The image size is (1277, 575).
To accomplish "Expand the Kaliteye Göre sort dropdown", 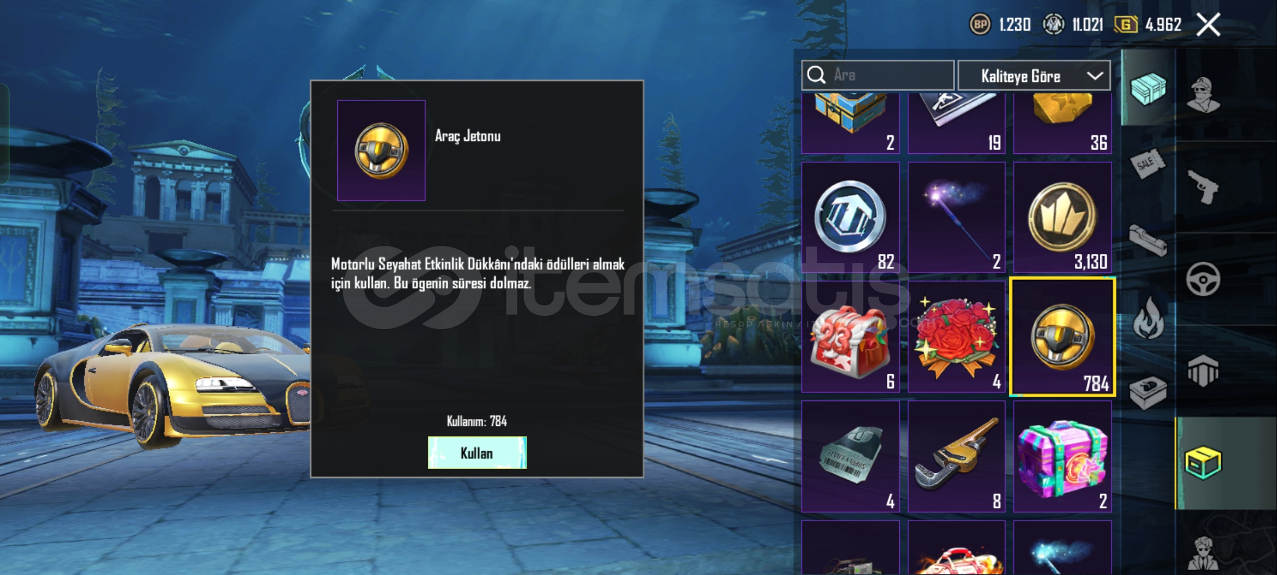I will point(1034,76).
